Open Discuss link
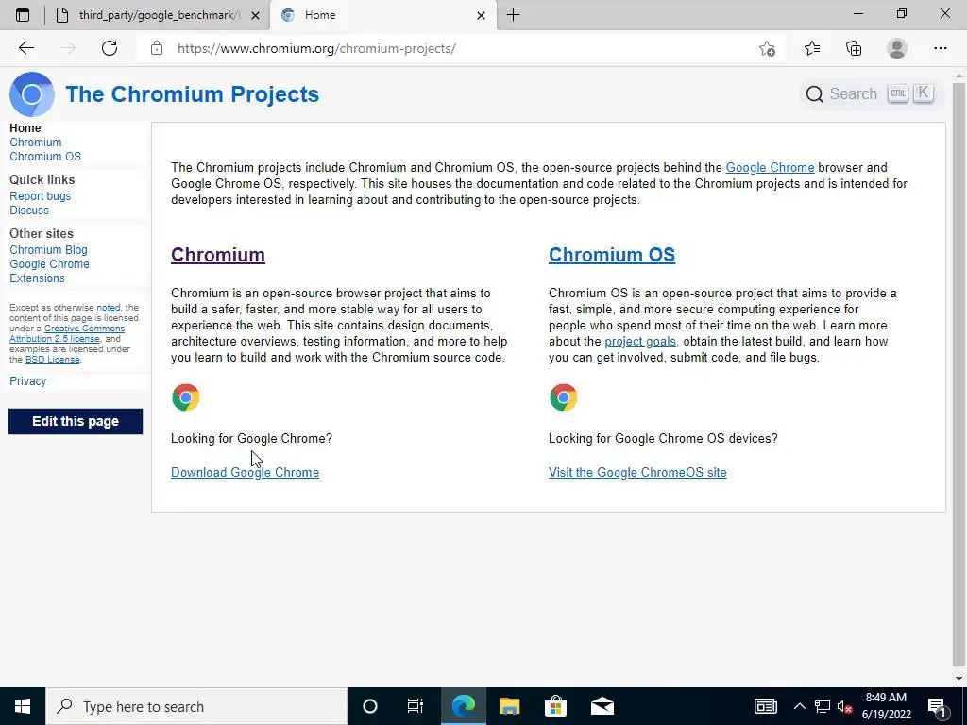967x725 pixels. 29,210
